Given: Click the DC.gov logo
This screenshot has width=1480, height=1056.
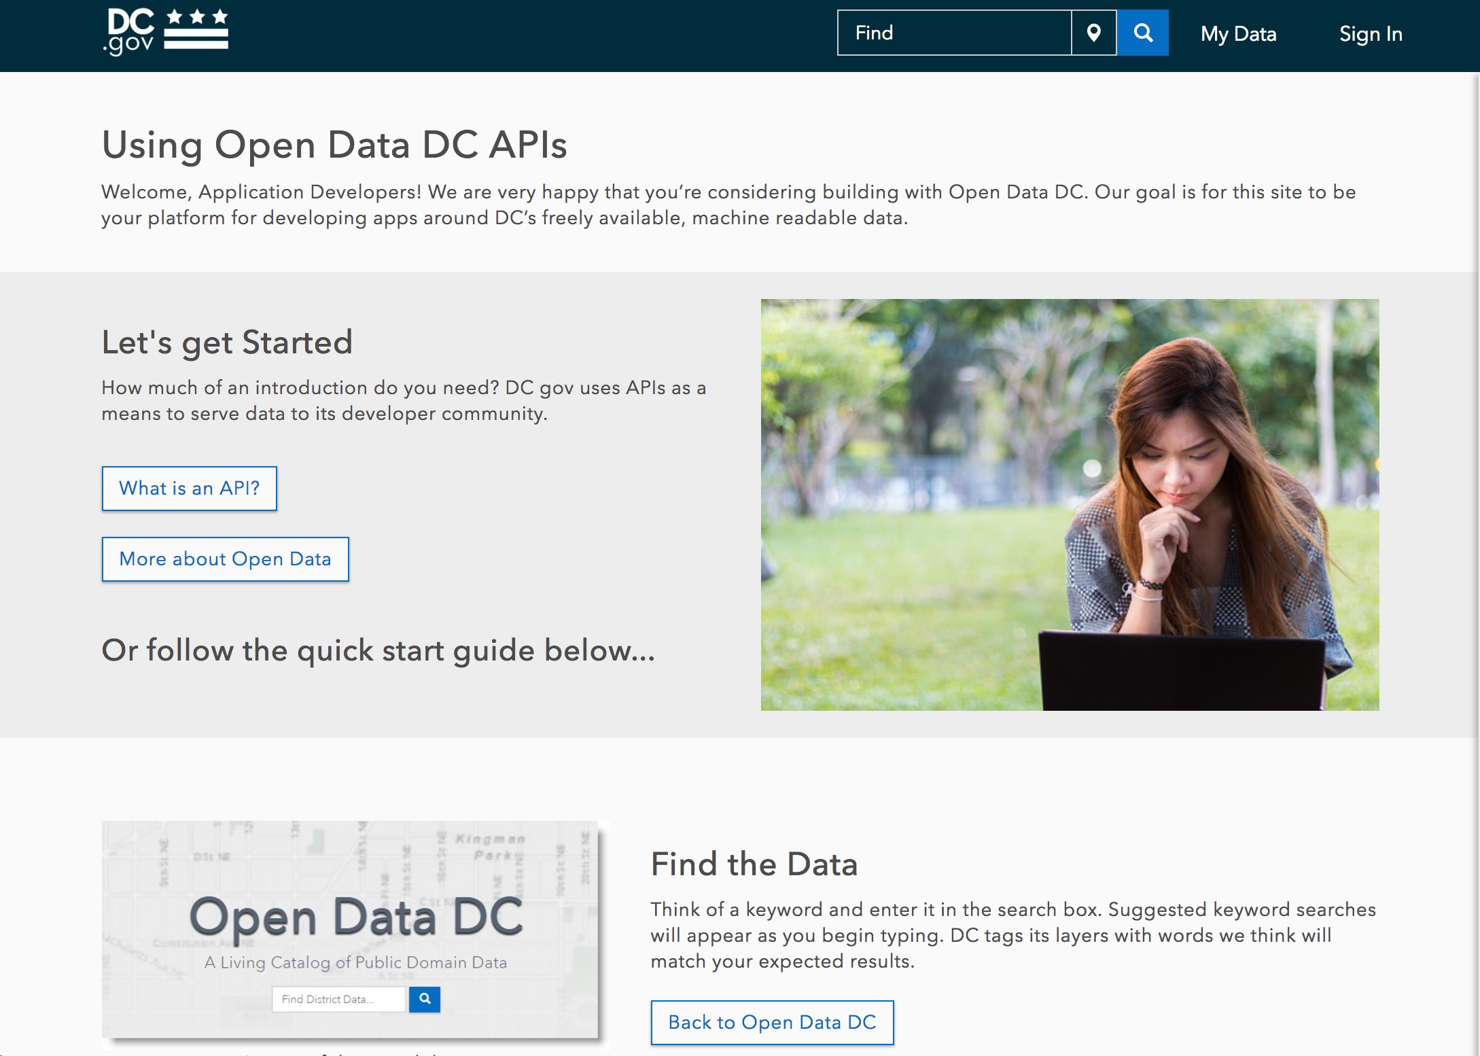Looking at the screenshot, I should click(166, 32).
